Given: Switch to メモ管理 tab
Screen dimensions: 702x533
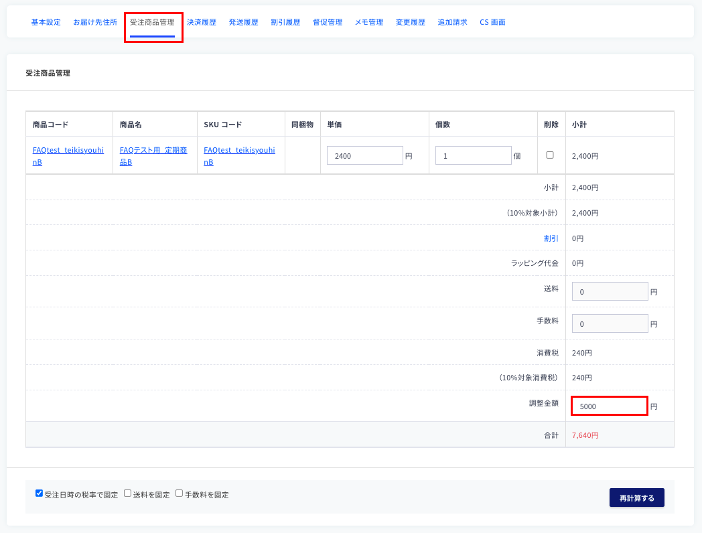Looking at the screenshot, I should pos(369,22).
